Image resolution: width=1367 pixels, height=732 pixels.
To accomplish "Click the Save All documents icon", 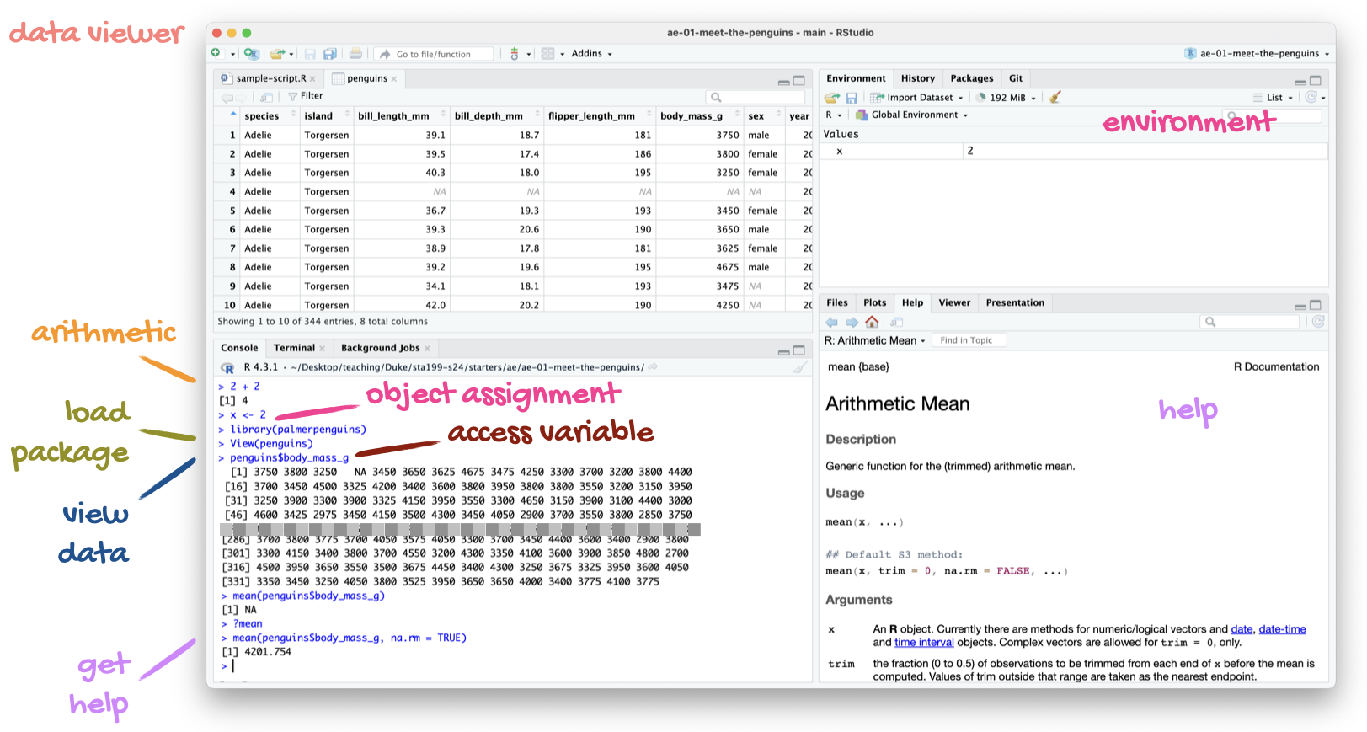I will pos(330,54).
